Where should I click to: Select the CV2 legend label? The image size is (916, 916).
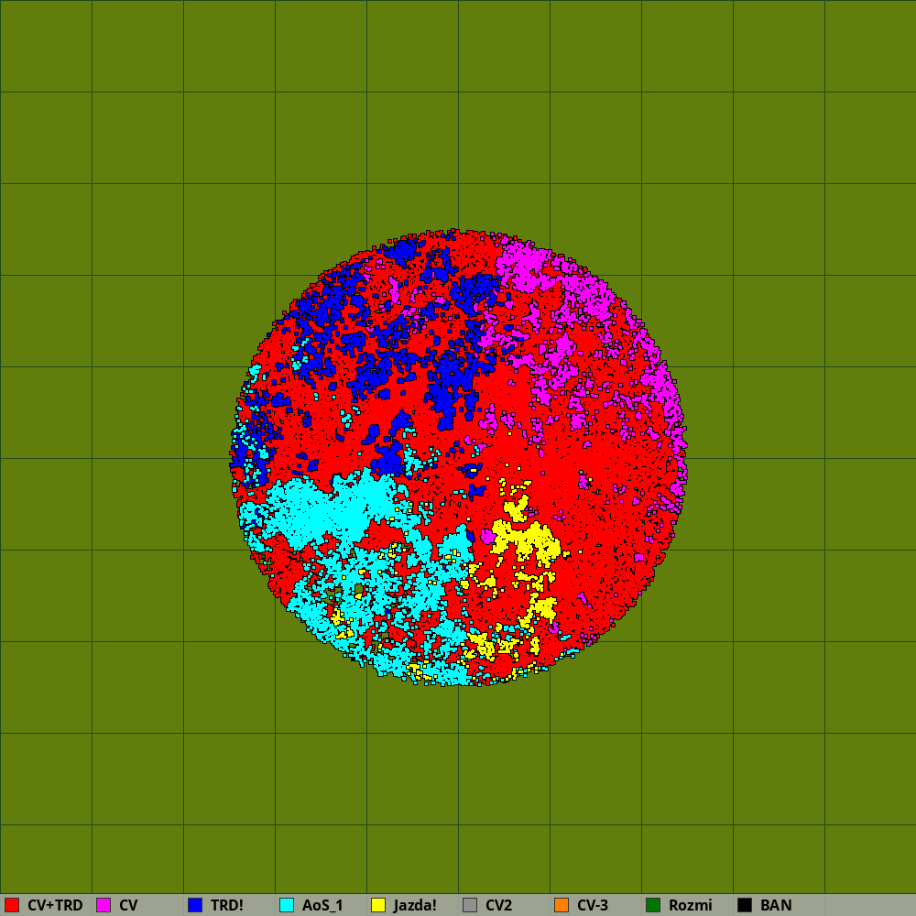click(x=499, y=905)
